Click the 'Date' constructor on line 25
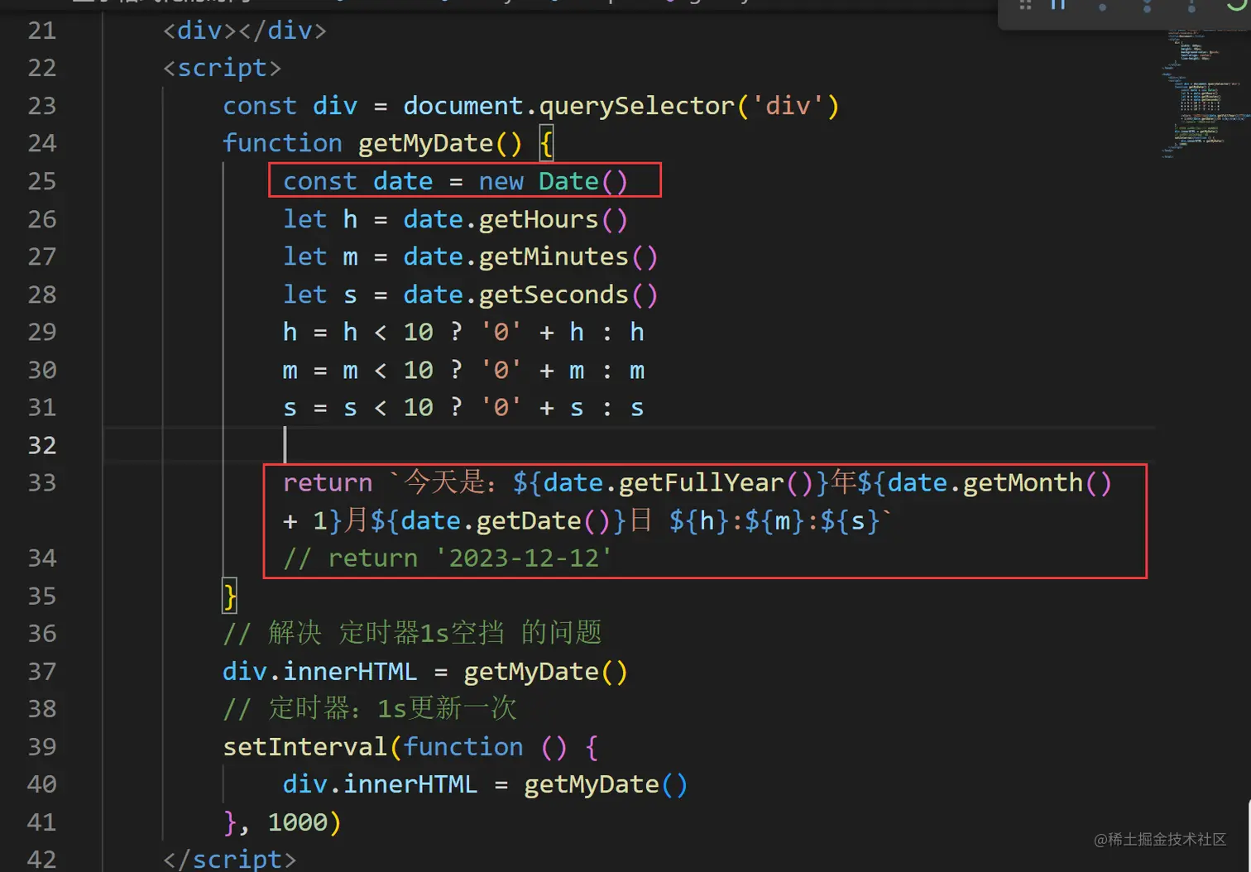 (x=568, y=181)
